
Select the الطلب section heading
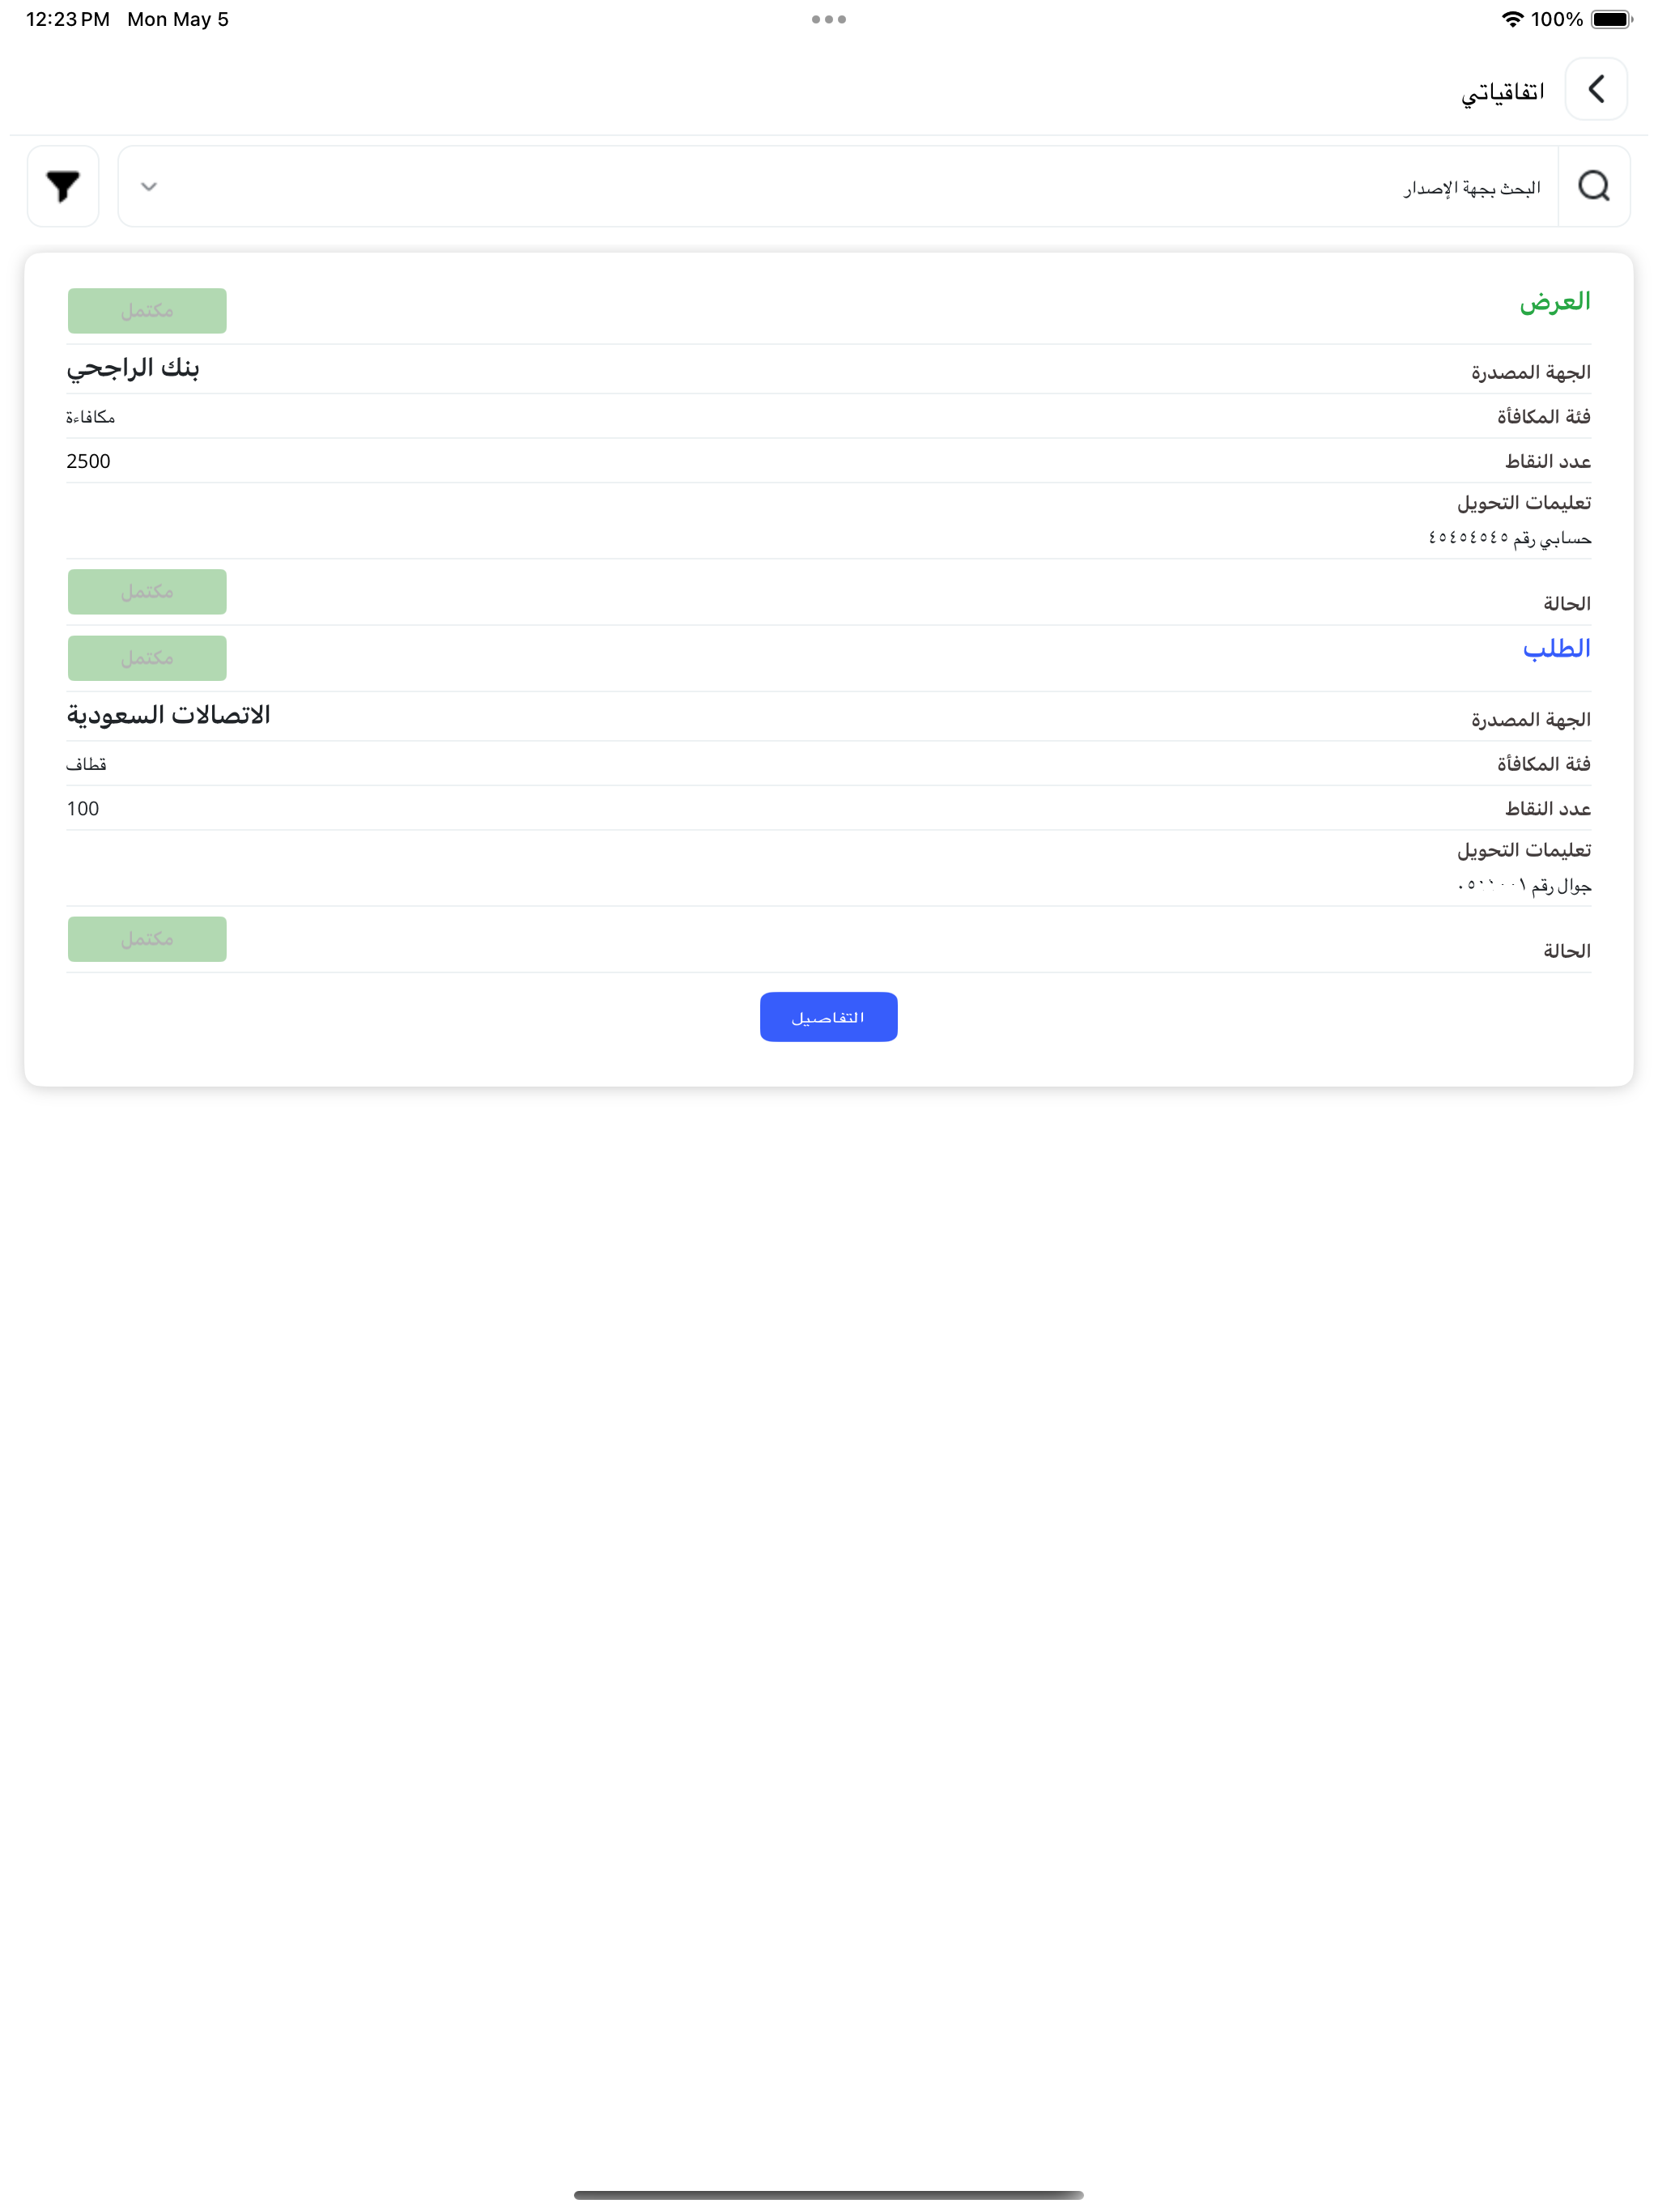(x=1556, y=649)
